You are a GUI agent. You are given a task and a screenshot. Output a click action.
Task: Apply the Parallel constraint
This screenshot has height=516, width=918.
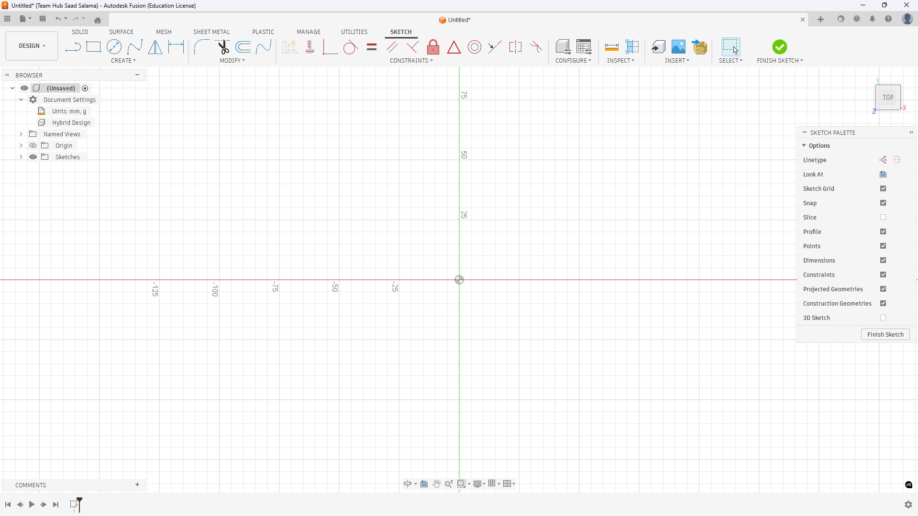pos(392,47)
